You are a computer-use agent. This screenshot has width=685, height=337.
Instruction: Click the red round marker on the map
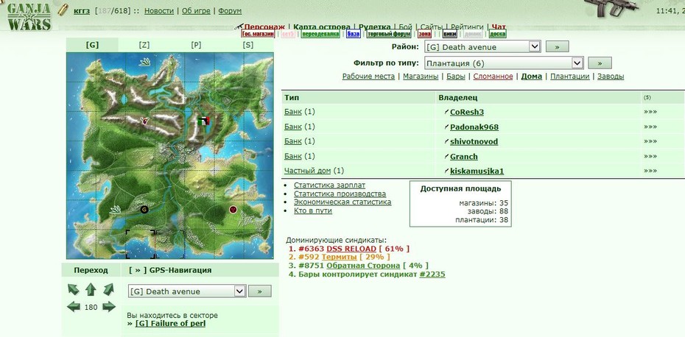[x=233, y=210]
